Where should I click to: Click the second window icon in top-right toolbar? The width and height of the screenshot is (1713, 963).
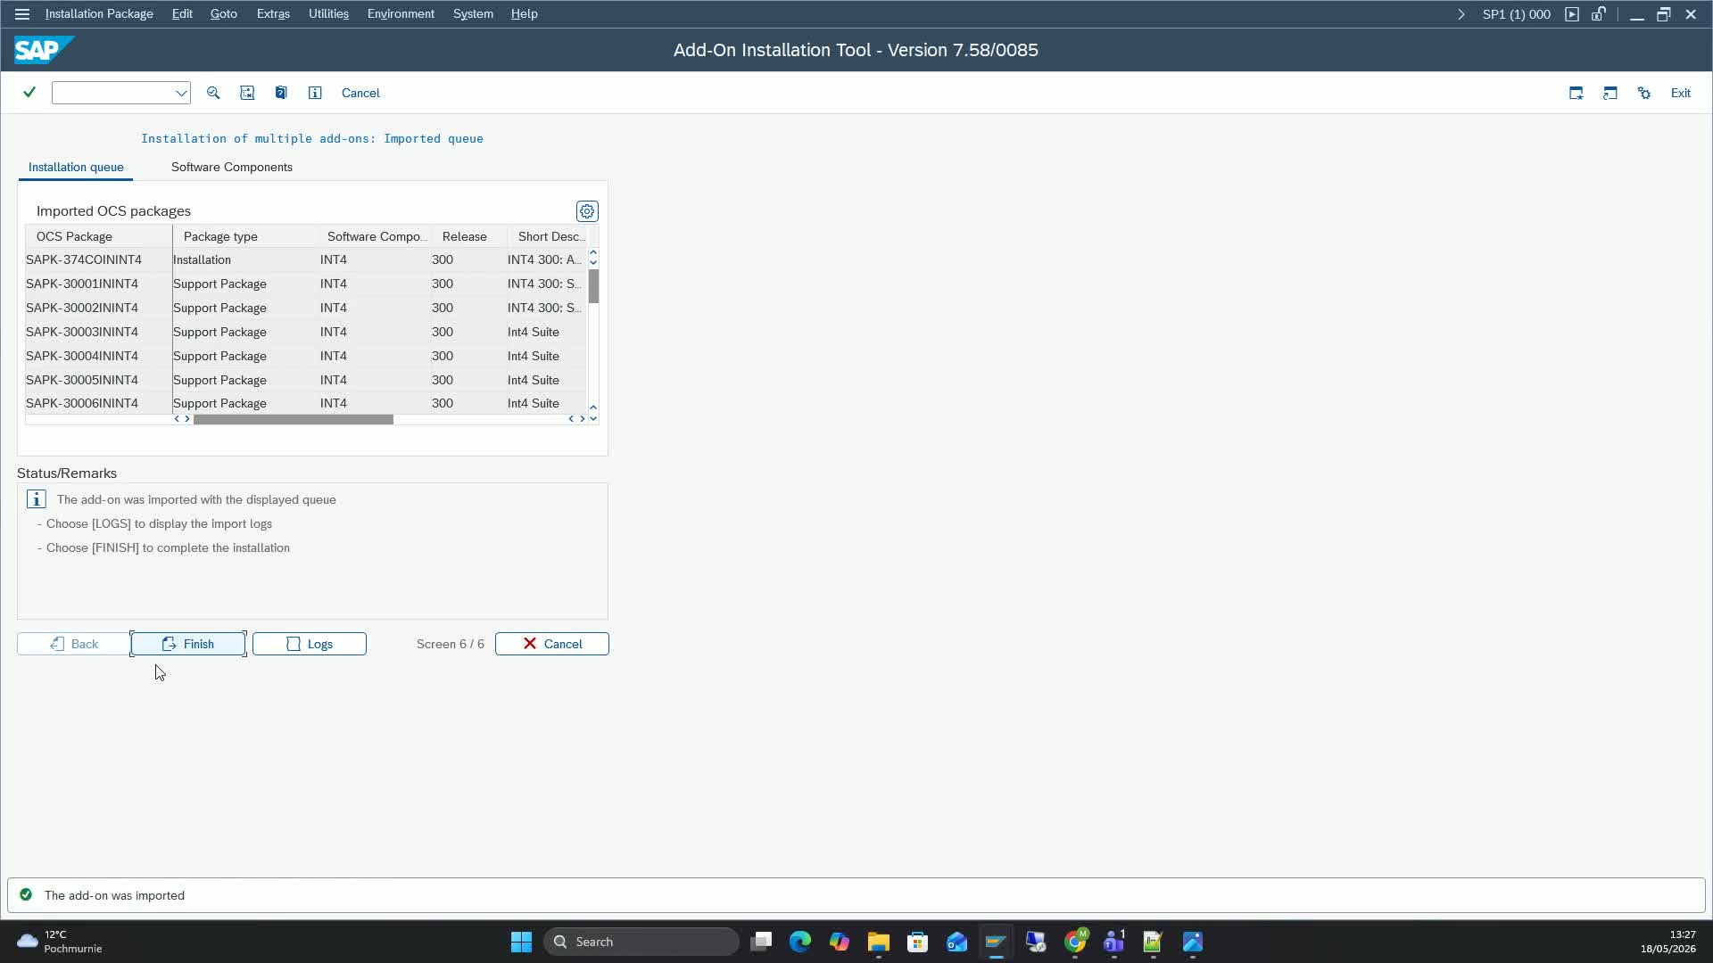coord(1610,93)
